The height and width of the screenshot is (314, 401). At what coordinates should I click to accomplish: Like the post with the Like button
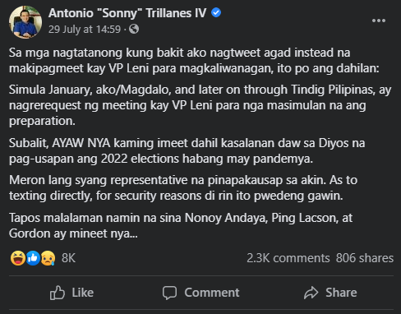pyautogui.click(x=71, y=293)
